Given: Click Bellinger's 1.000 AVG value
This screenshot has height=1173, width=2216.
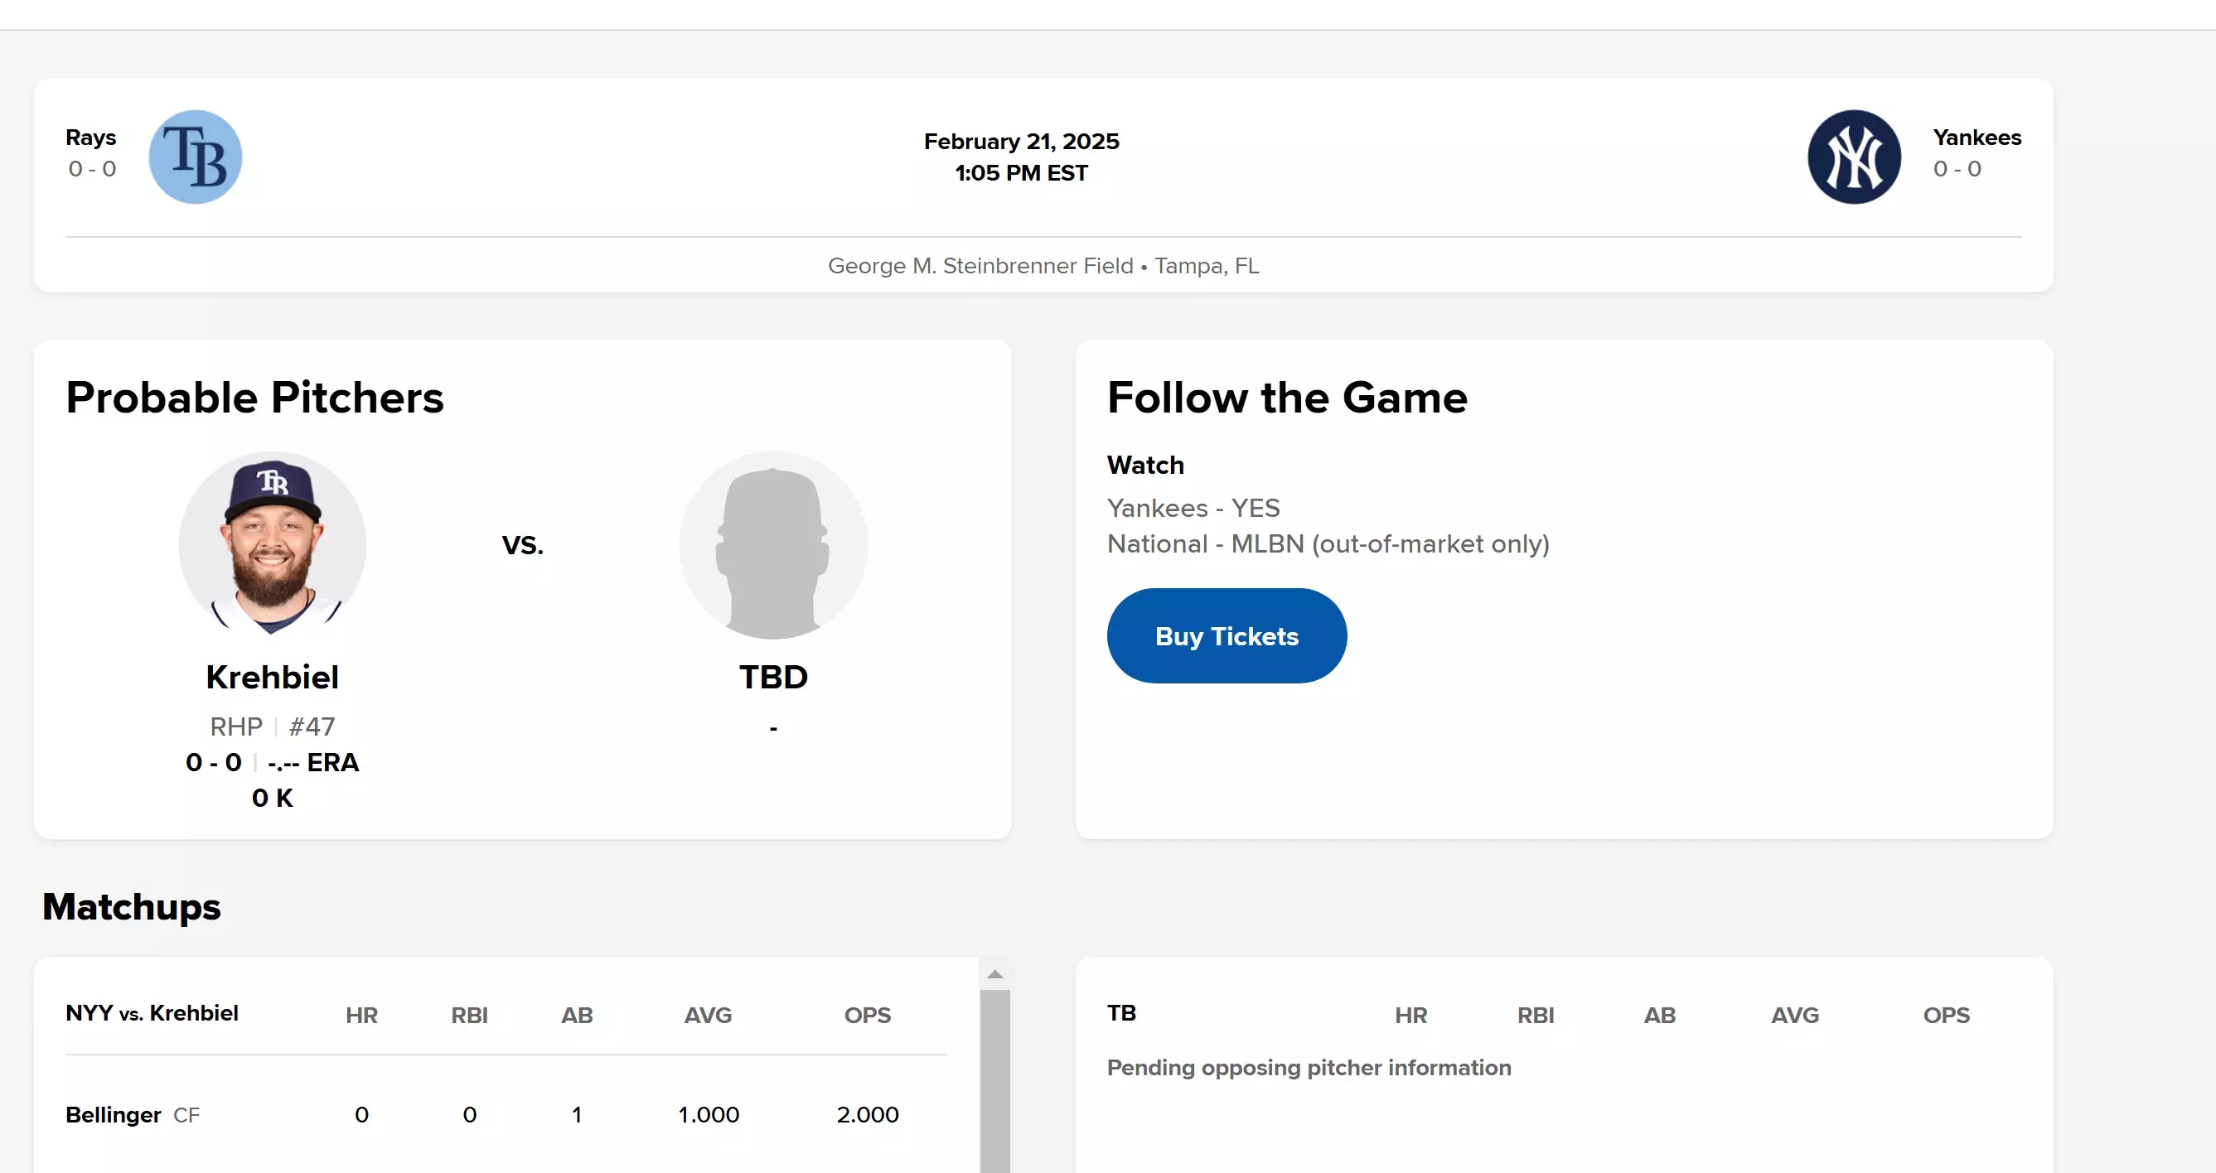Looking at the screenshot, I should point(708,1114).
